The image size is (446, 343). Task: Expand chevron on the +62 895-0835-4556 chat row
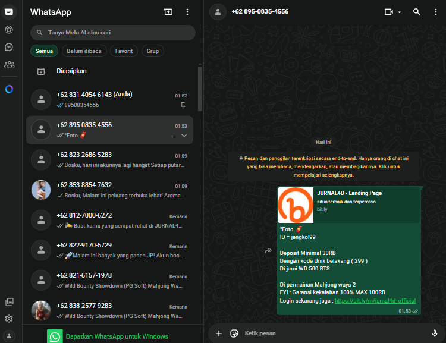click(x=184, y=136)
